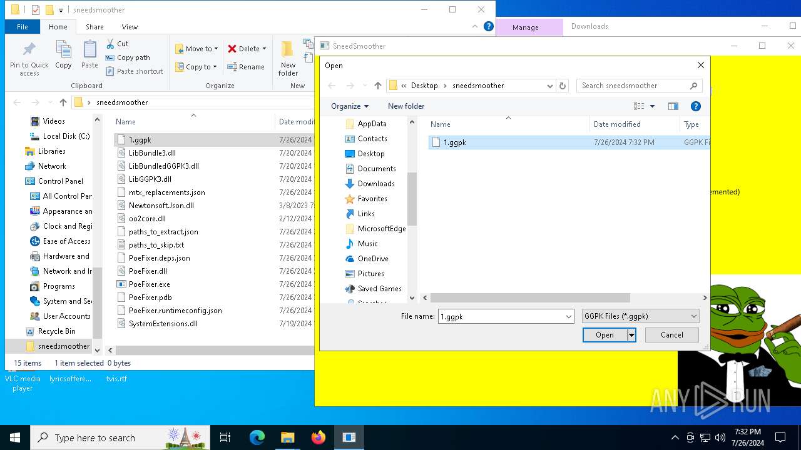801x450 pixels.
Task: Click the Paste ribbon icon
Action: pos(89,55)
